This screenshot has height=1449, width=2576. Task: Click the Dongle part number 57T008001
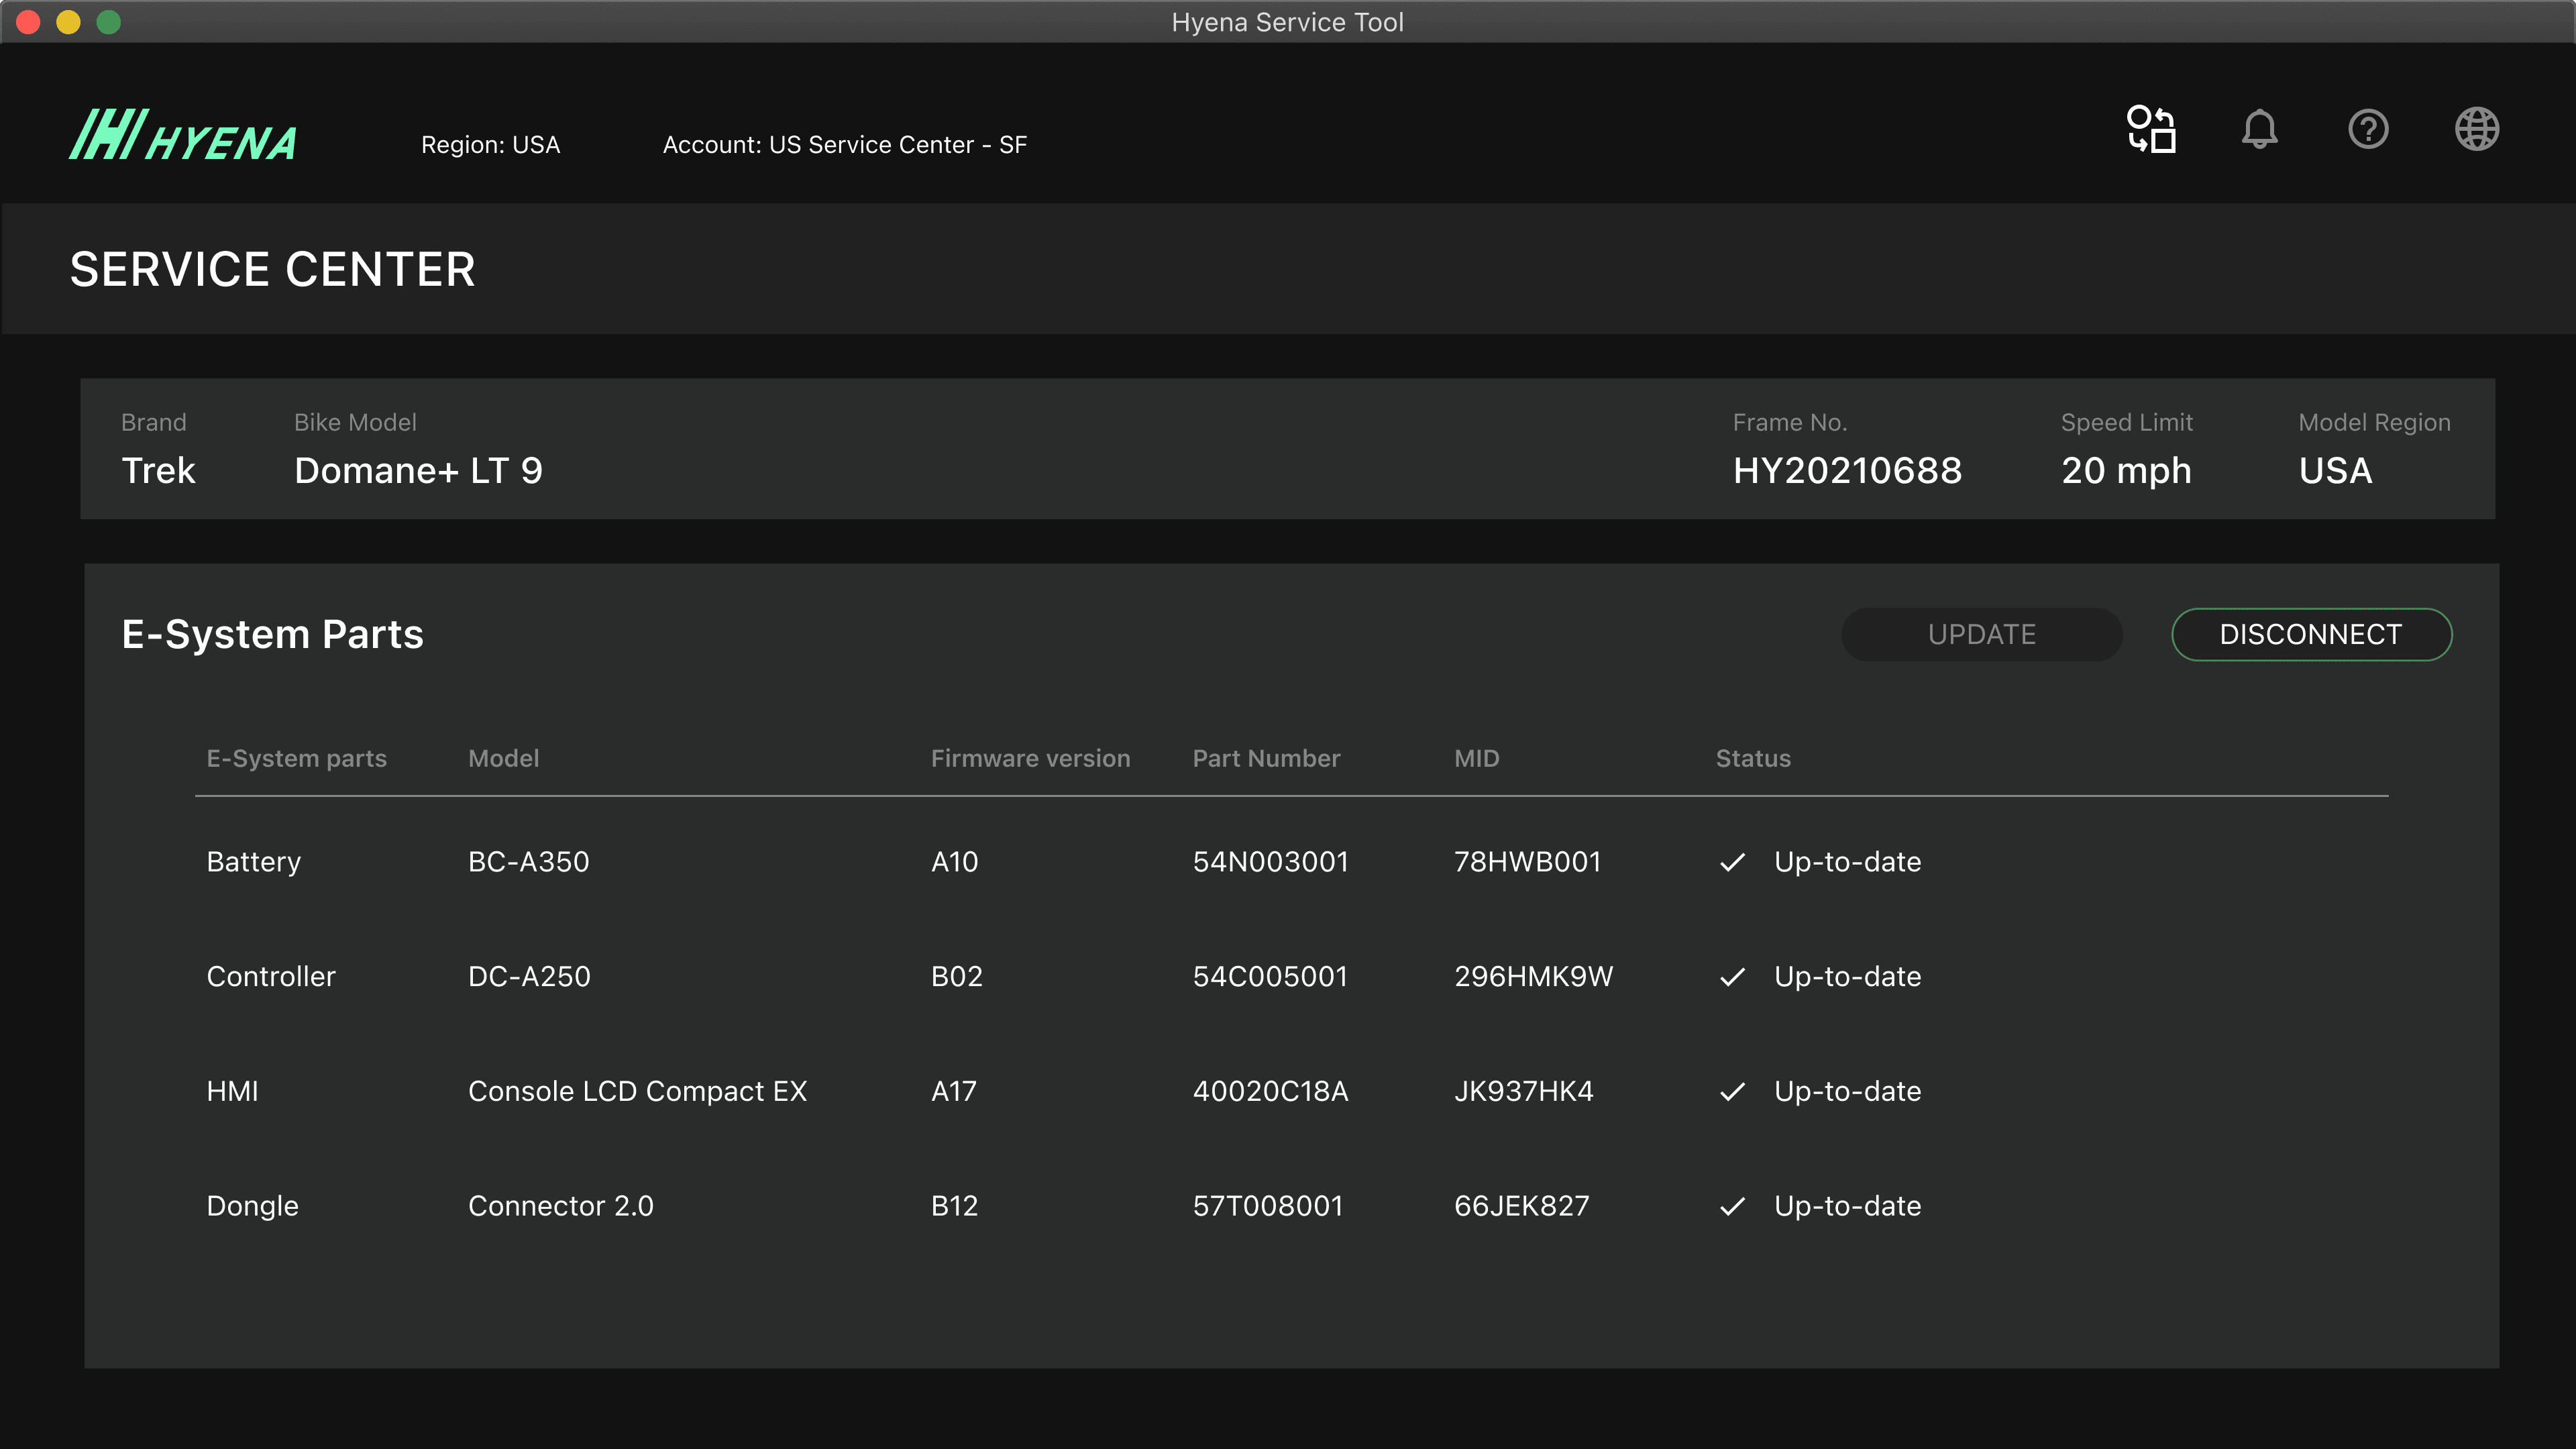(x=1267, y=1207)
